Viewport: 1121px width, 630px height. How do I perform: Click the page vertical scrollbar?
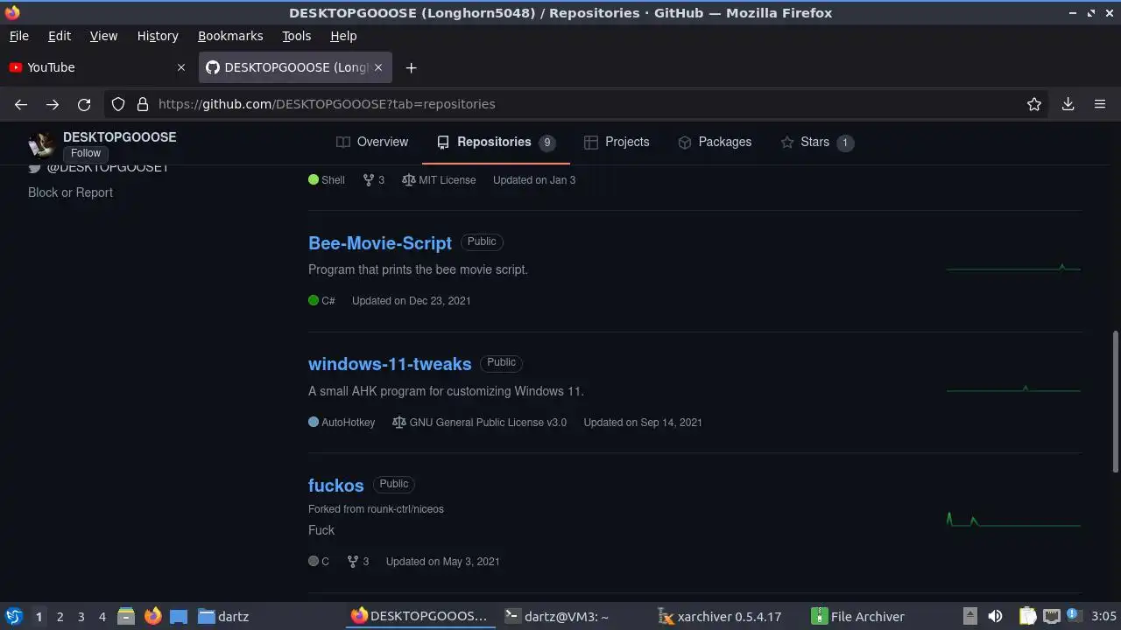pyautogui.click(x=1115, y=402)
